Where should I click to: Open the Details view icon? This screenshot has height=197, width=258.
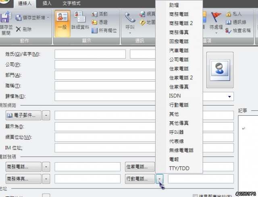[80, 17]
